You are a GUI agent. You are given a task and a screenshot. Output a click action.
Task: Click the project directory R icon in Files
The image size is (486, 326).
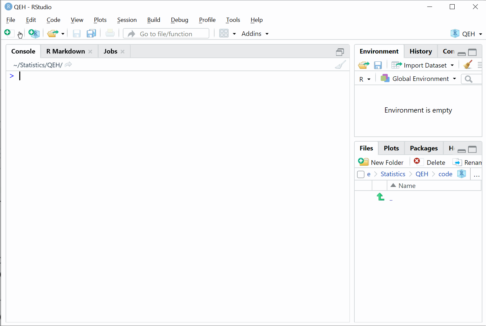462,174
